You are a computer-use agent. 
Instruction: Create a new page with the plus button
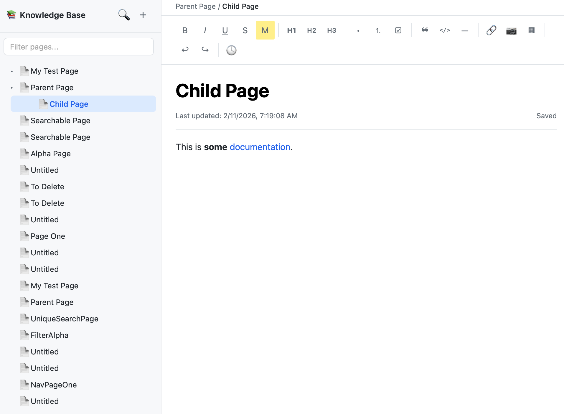point(143,14)
